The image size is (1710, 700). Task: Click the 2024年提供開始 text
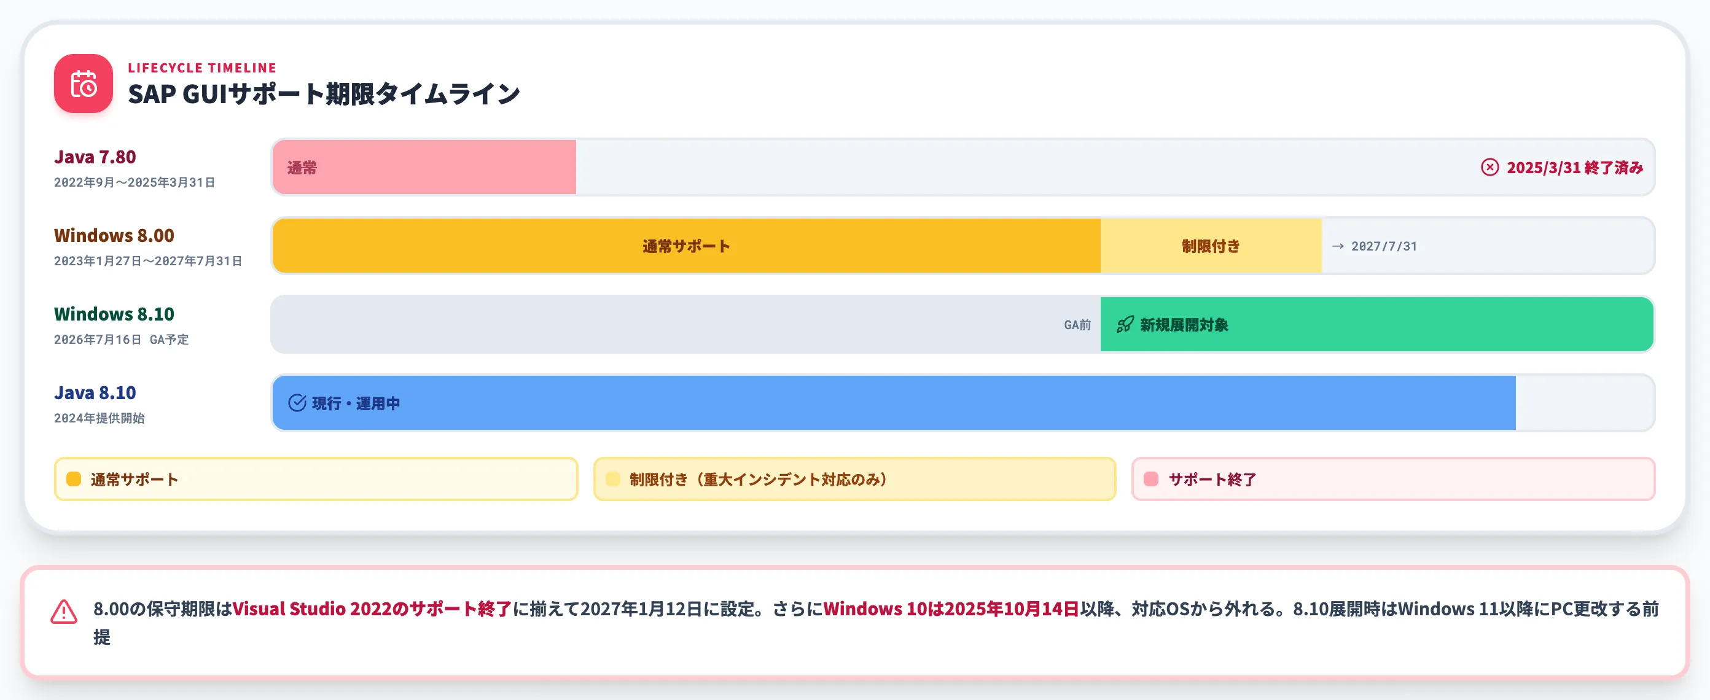click(100, 418)
